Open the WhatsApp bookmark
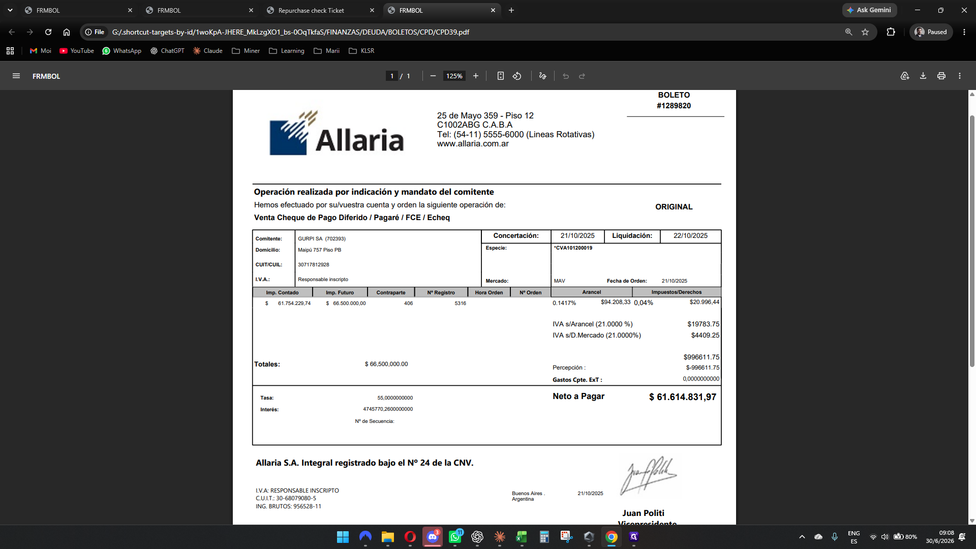 coord(122,51)
